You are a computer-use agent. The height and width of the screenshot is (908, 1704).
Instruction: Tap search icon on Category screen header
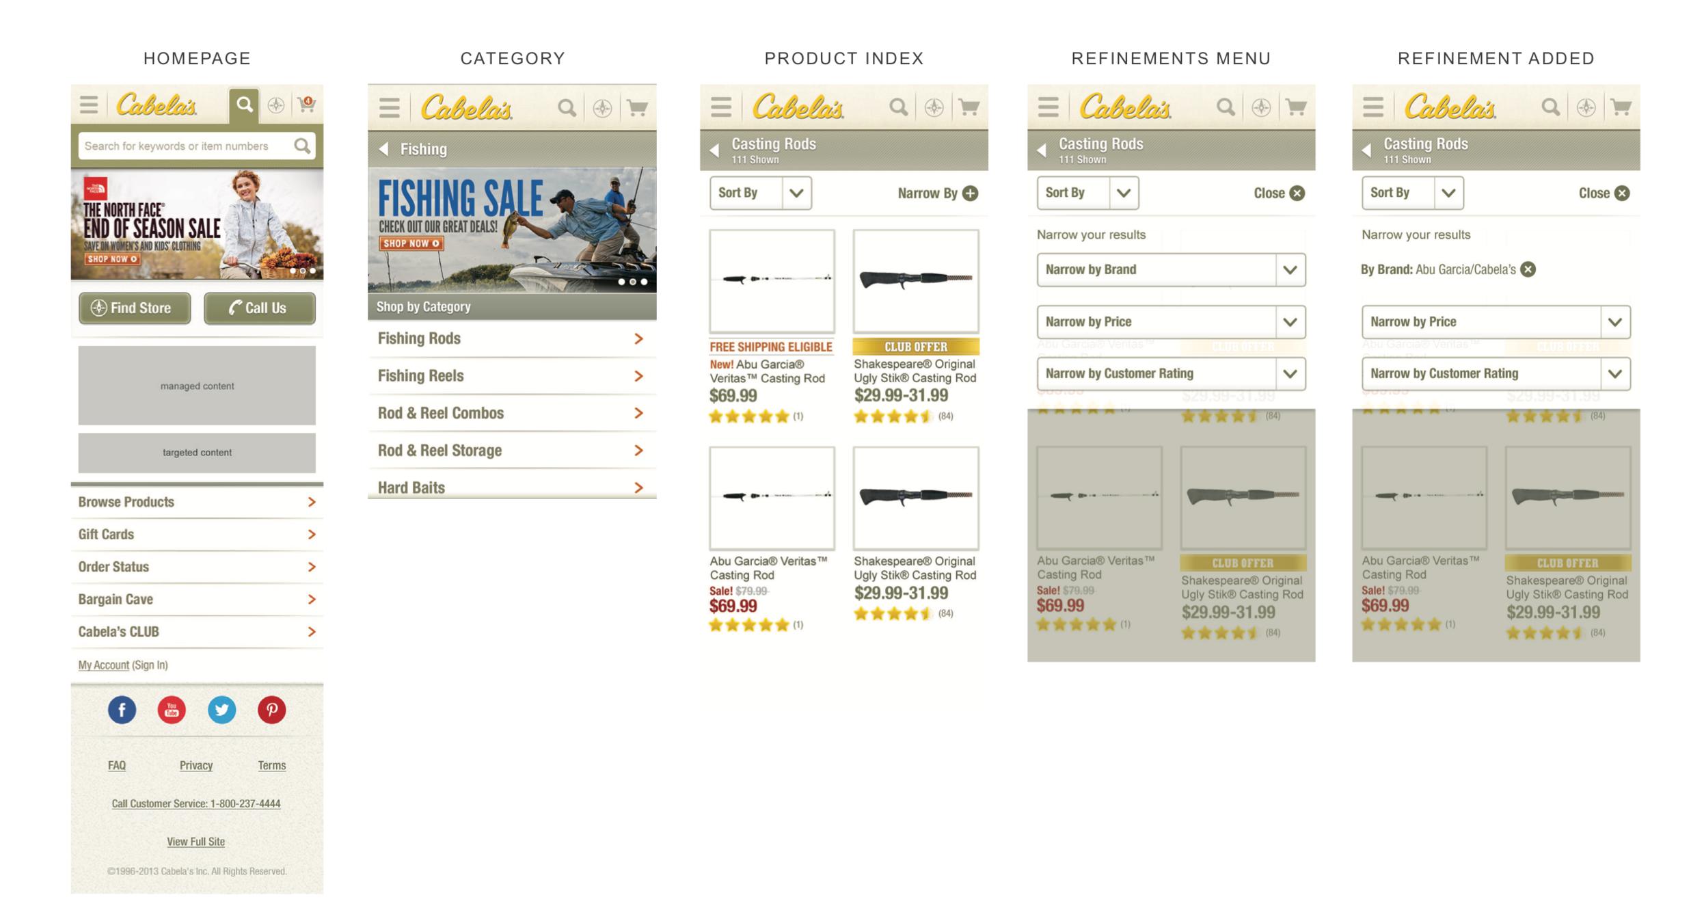pos(566,107)
